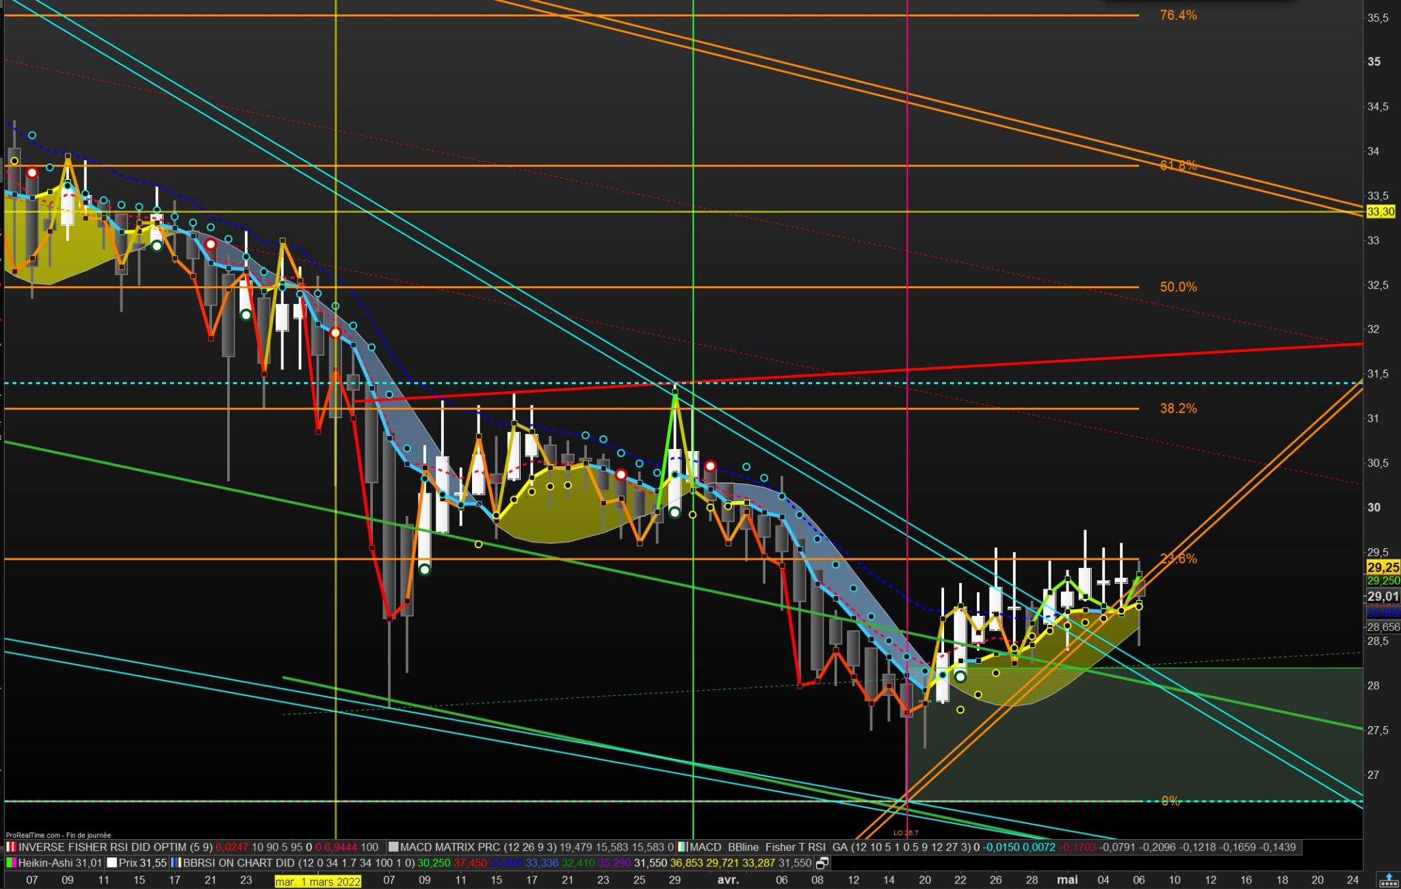The image size is (1401, 889).
Task: Click the MACD MATRIX PRC gray swatch icon
Action: coord(393,847)
